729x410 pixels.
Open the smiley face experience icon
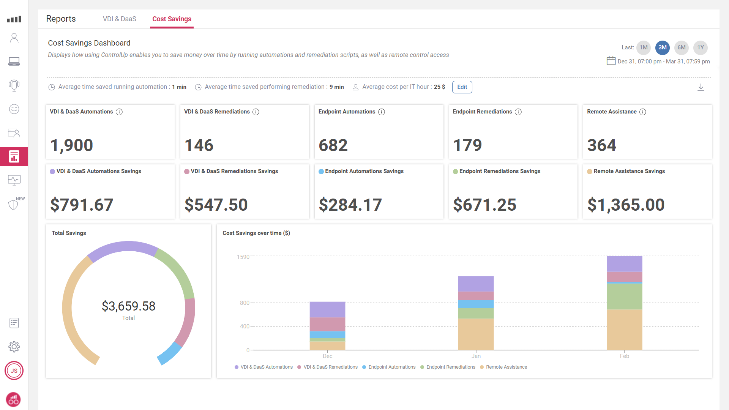tap(14, 109)
